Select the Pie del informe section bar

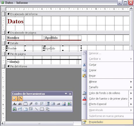(x=44, y=66)
